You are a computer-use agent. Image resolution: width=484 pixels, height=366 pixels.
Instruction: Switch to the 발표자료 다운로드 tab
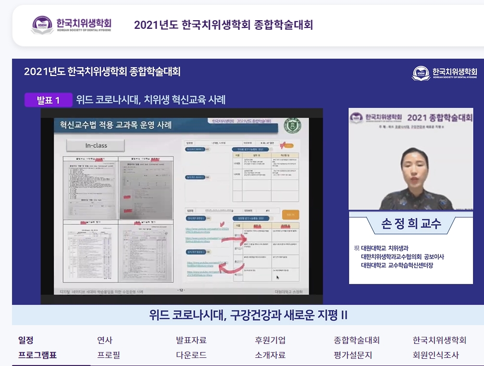click(x=191, y=348)
